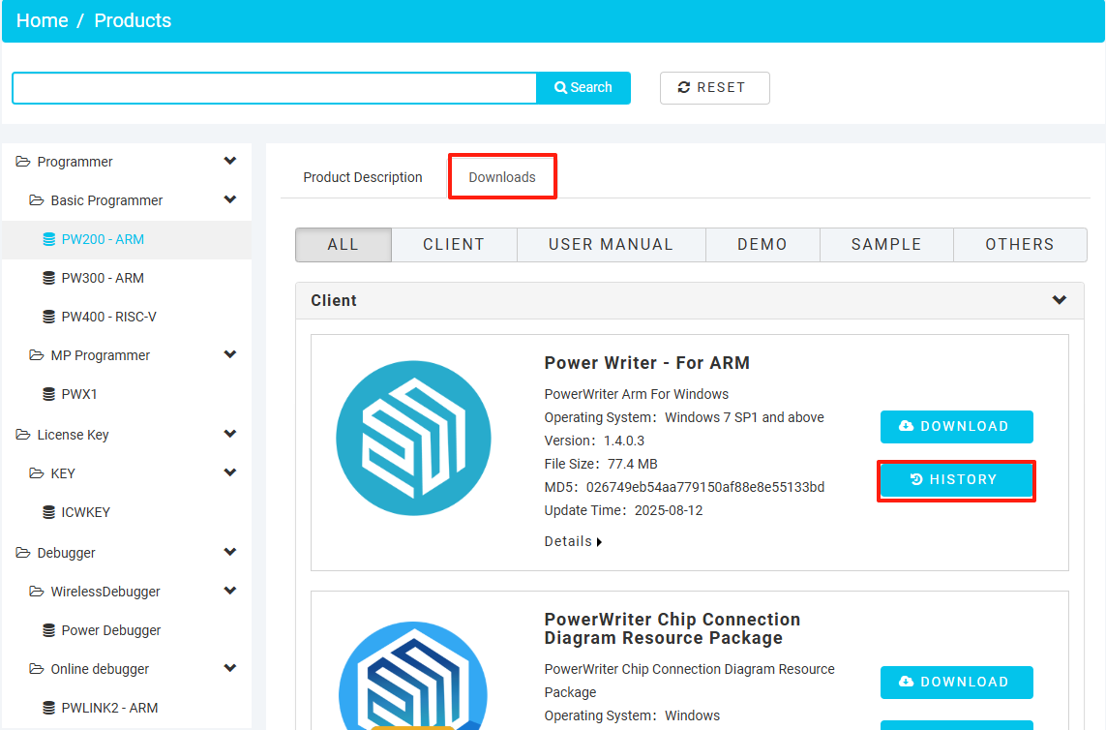Click the Power Writer For ARM logo
The width and height of the screenshot is (1106, 730).
click(x=413, y=438)
